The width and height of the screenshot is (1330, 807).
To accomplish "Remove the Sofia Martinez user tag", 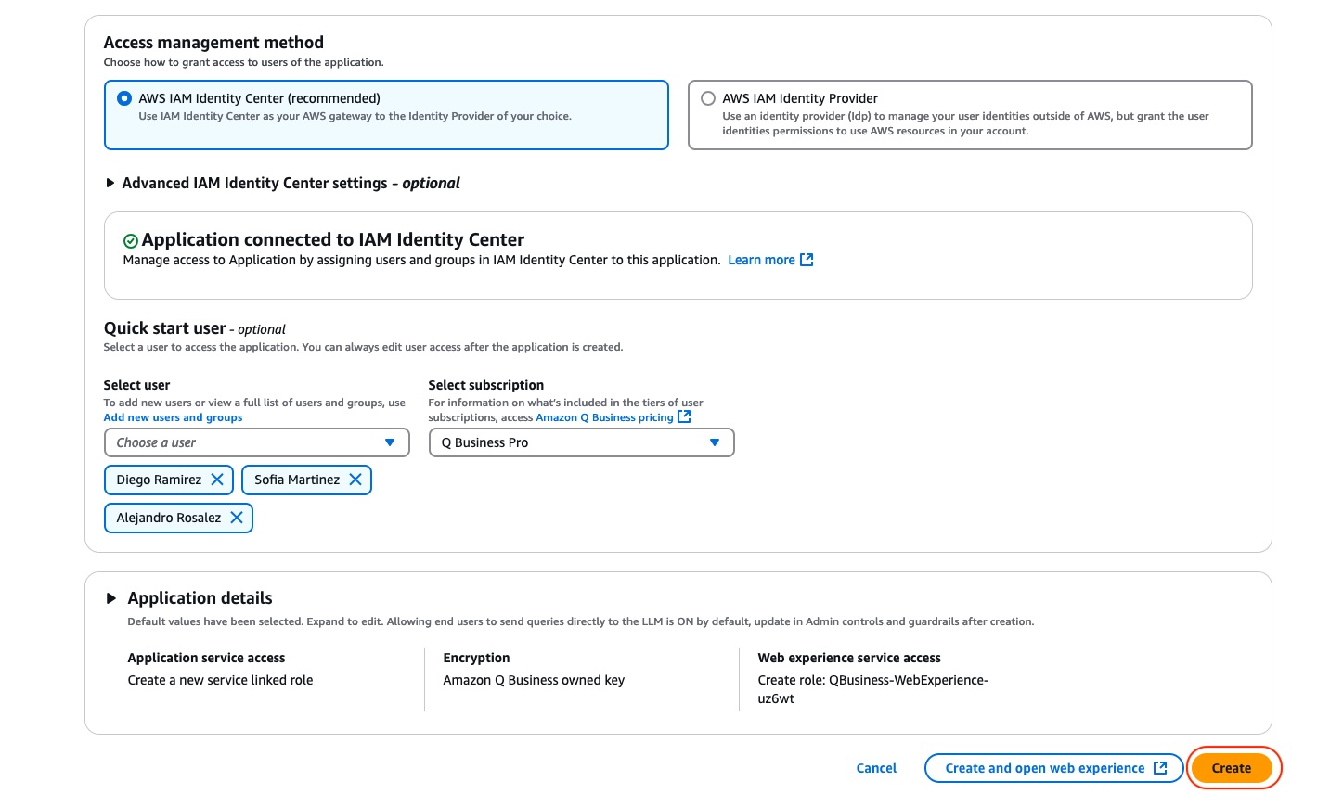I will [x=355, y=480].
